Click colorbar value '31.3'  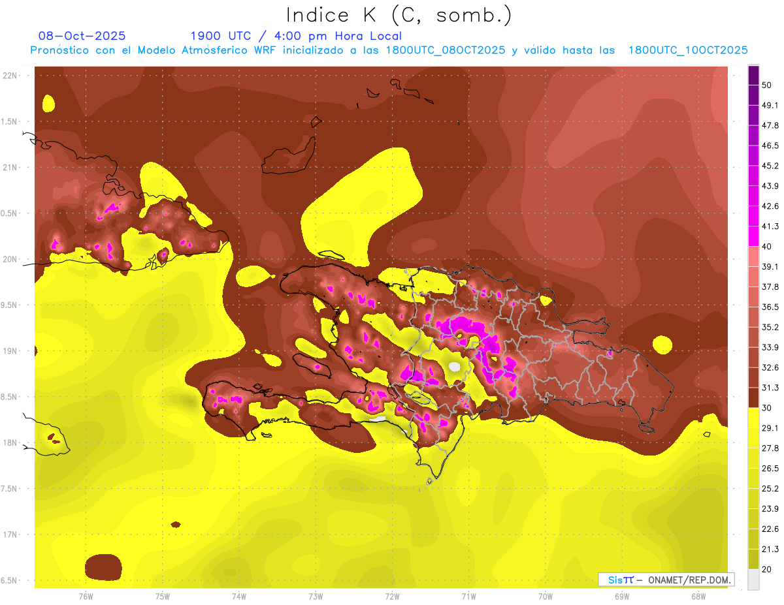tap(771, 388)
